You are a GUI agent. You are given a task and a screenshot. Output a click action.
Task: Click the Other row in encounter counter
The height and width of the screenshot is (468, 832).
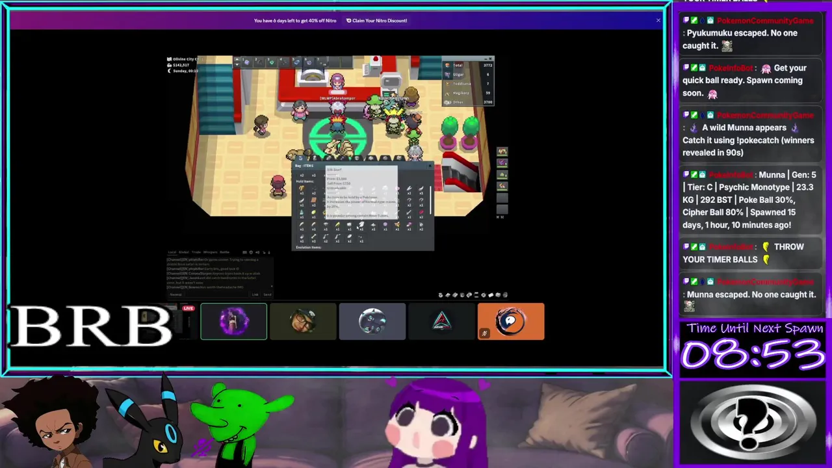tap(468, 102)
